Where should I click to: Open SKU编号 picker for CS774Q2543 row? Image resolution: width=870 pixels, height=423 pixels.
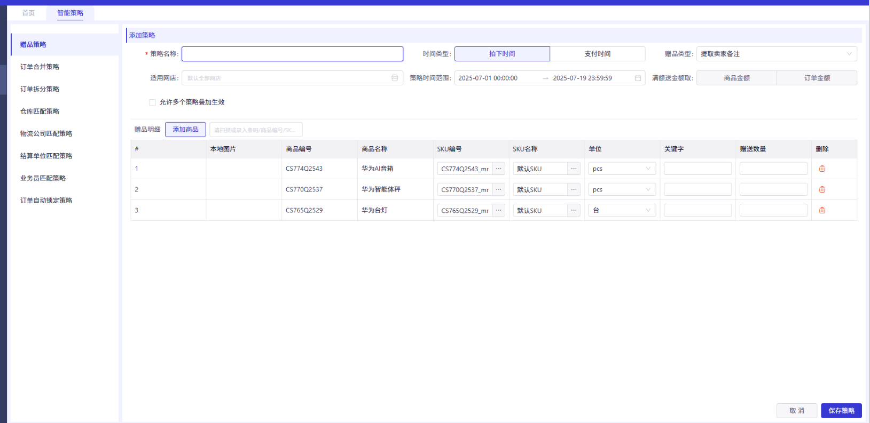(498, 169)
